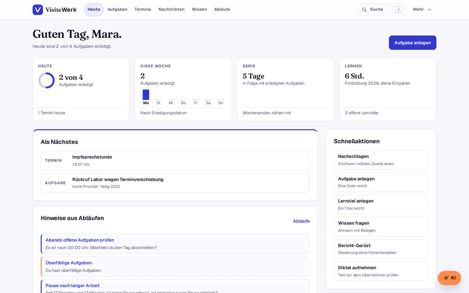Click the Di day label in chart
The height and width of the screenshot is (293, 469).
[x=158, y=103]
